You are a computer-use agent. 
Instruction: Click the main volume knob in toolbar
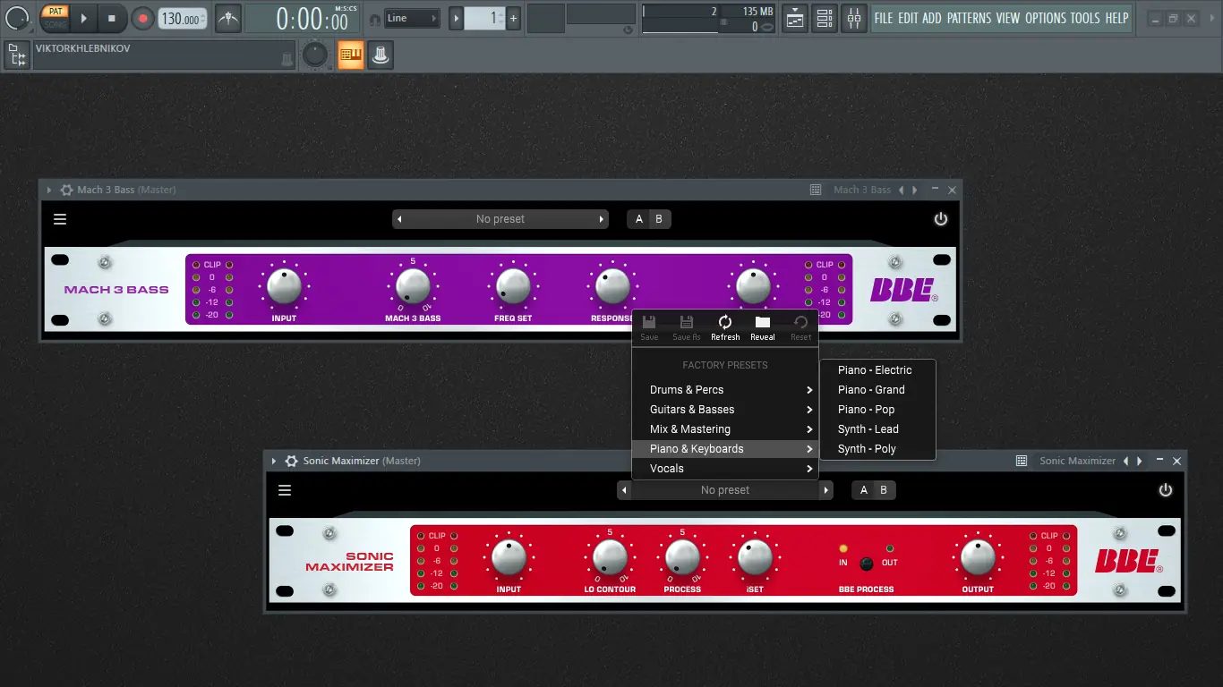point(17,18)
